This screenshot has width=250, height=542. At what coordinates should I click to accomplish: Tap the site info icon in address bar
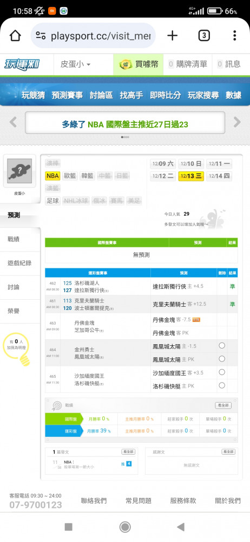41,36
